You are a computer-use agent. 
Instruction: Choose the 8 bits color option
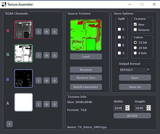pyautogui.click(x=135, y=53)
